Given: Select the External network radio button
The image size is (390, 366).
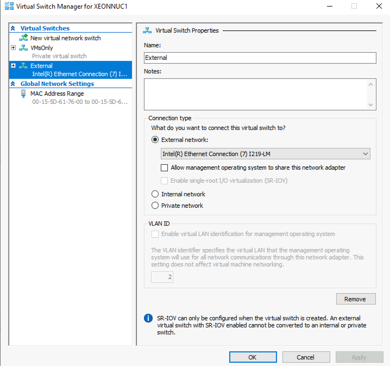Looking at the screenshot, I should pos(155,140).
